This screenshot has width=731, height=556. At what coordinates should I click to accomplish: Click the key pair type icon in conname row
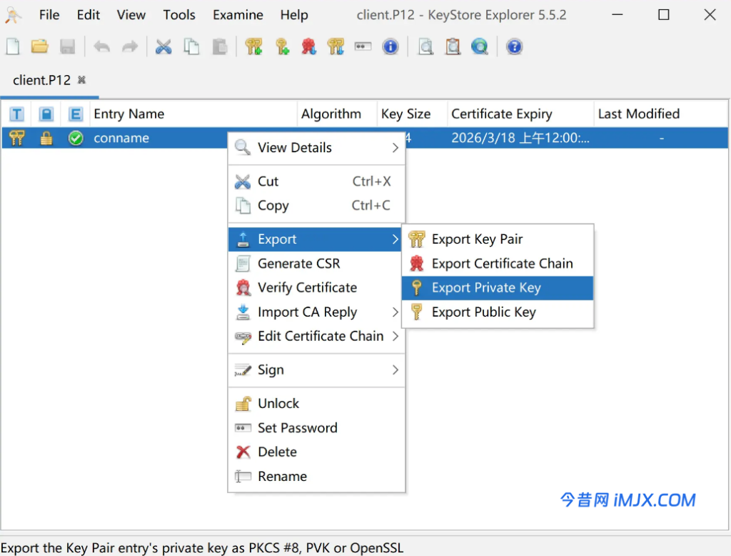(x=17, y=138)
